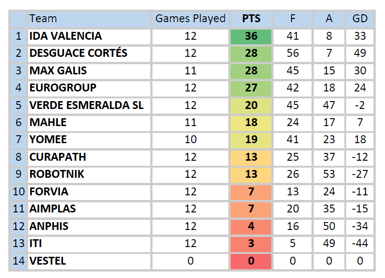The height and width of the screenshot is (278, 385).
Task: Click the CURAPATH team name
Action: pyautogui.click(x=58, y=157)
